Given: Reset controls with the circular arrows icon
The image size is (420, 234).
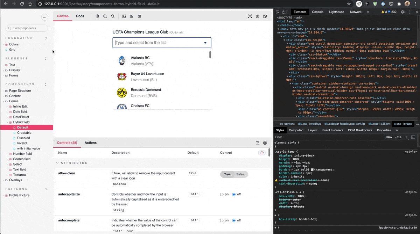Looking at the screenshot, I should (261, 153).
